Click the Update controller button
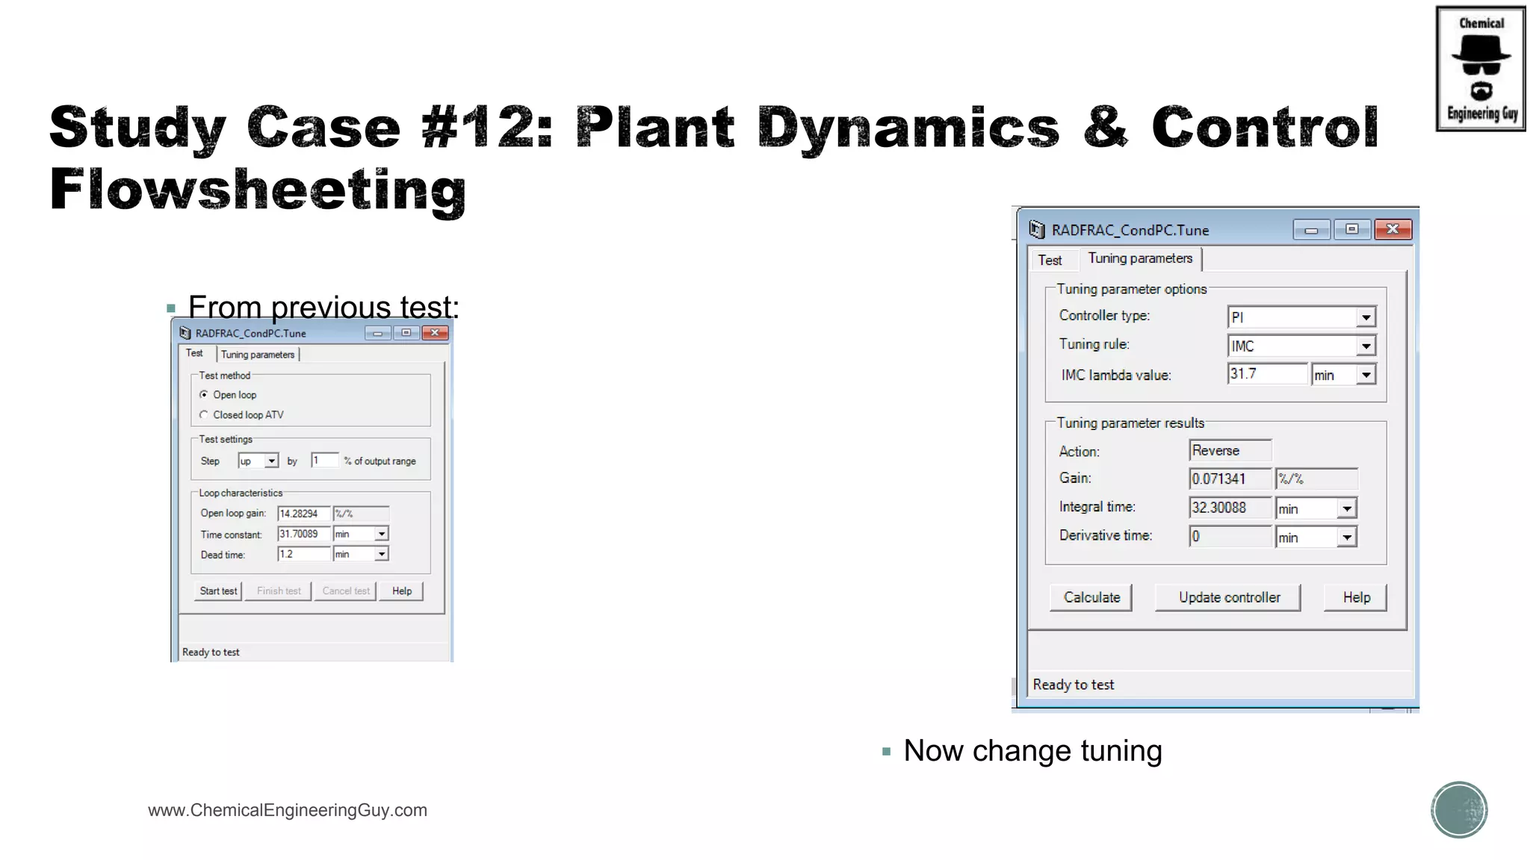 coord(1229,597)
